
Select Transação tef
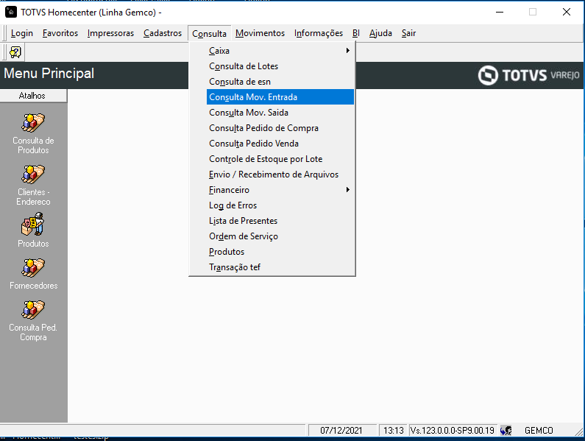pyautogui.click(x=280, y=267)
